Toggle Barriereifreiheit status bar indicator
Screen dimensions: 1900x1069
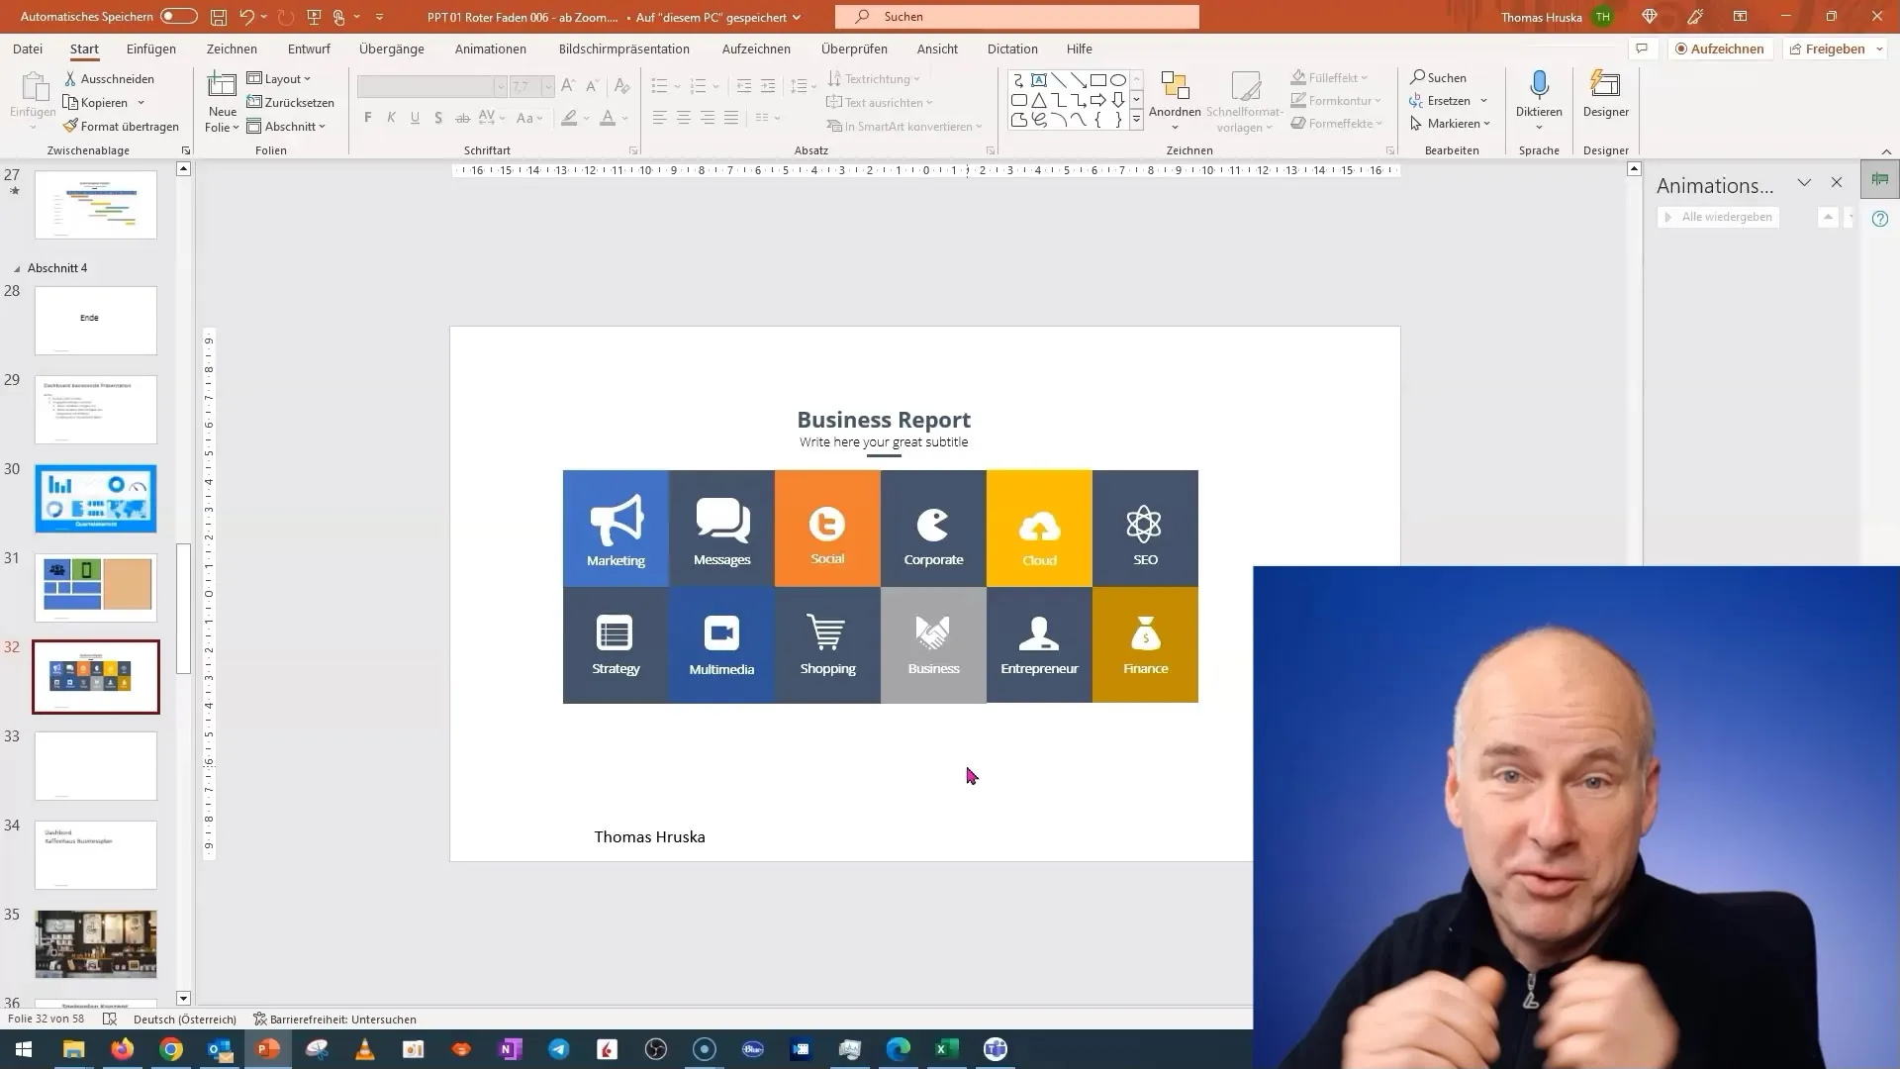(332, 1020)
